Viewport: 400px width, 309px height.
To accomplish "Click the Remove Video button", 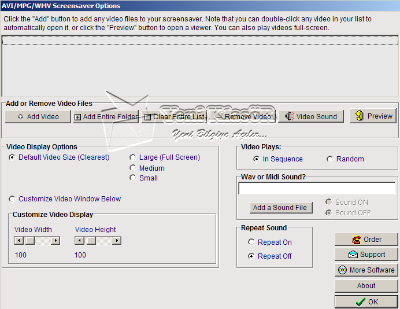I will (242, 116).
